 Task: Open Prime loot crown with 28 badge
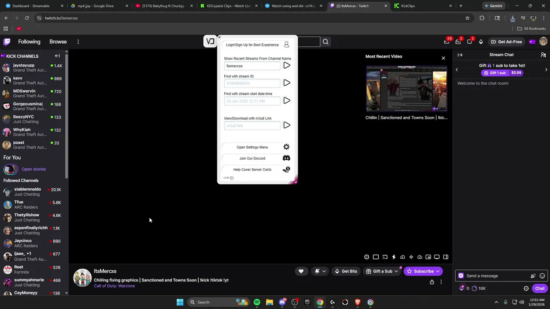point(447,42)
